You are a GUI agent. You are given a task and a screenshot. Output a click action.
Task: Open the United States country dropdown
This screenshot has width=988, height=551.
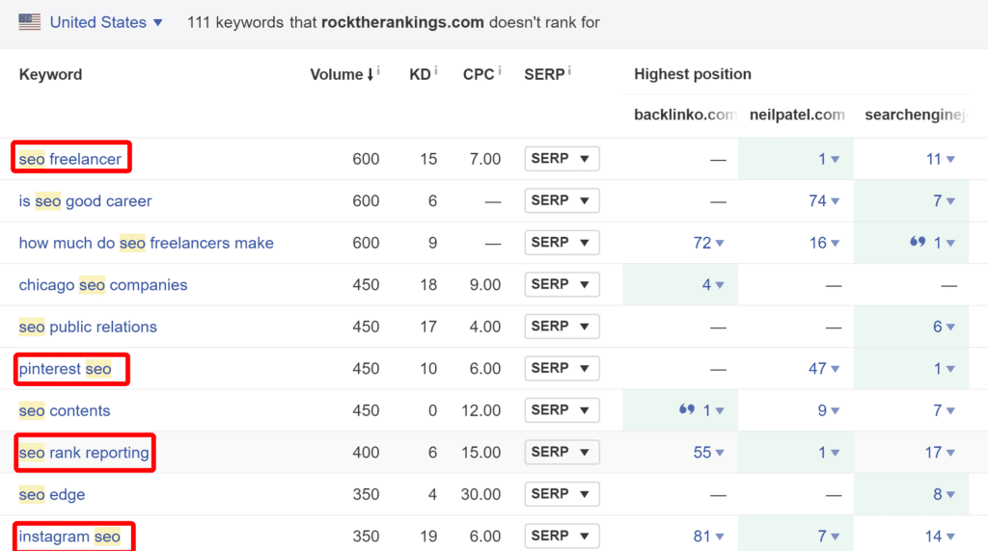click(106, 23)
